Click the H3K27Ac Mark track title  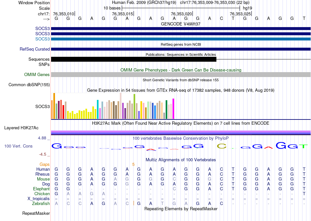181,123
